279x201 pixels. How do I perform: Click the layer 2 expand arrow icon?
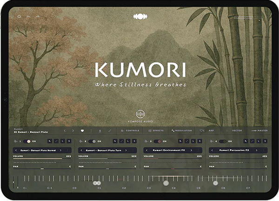[121, 141]
